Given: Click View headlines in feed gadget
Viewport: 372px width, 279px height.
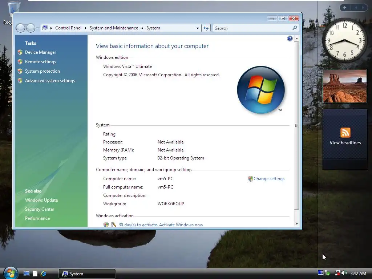Looking at the screenshot, I should (345, 143).
